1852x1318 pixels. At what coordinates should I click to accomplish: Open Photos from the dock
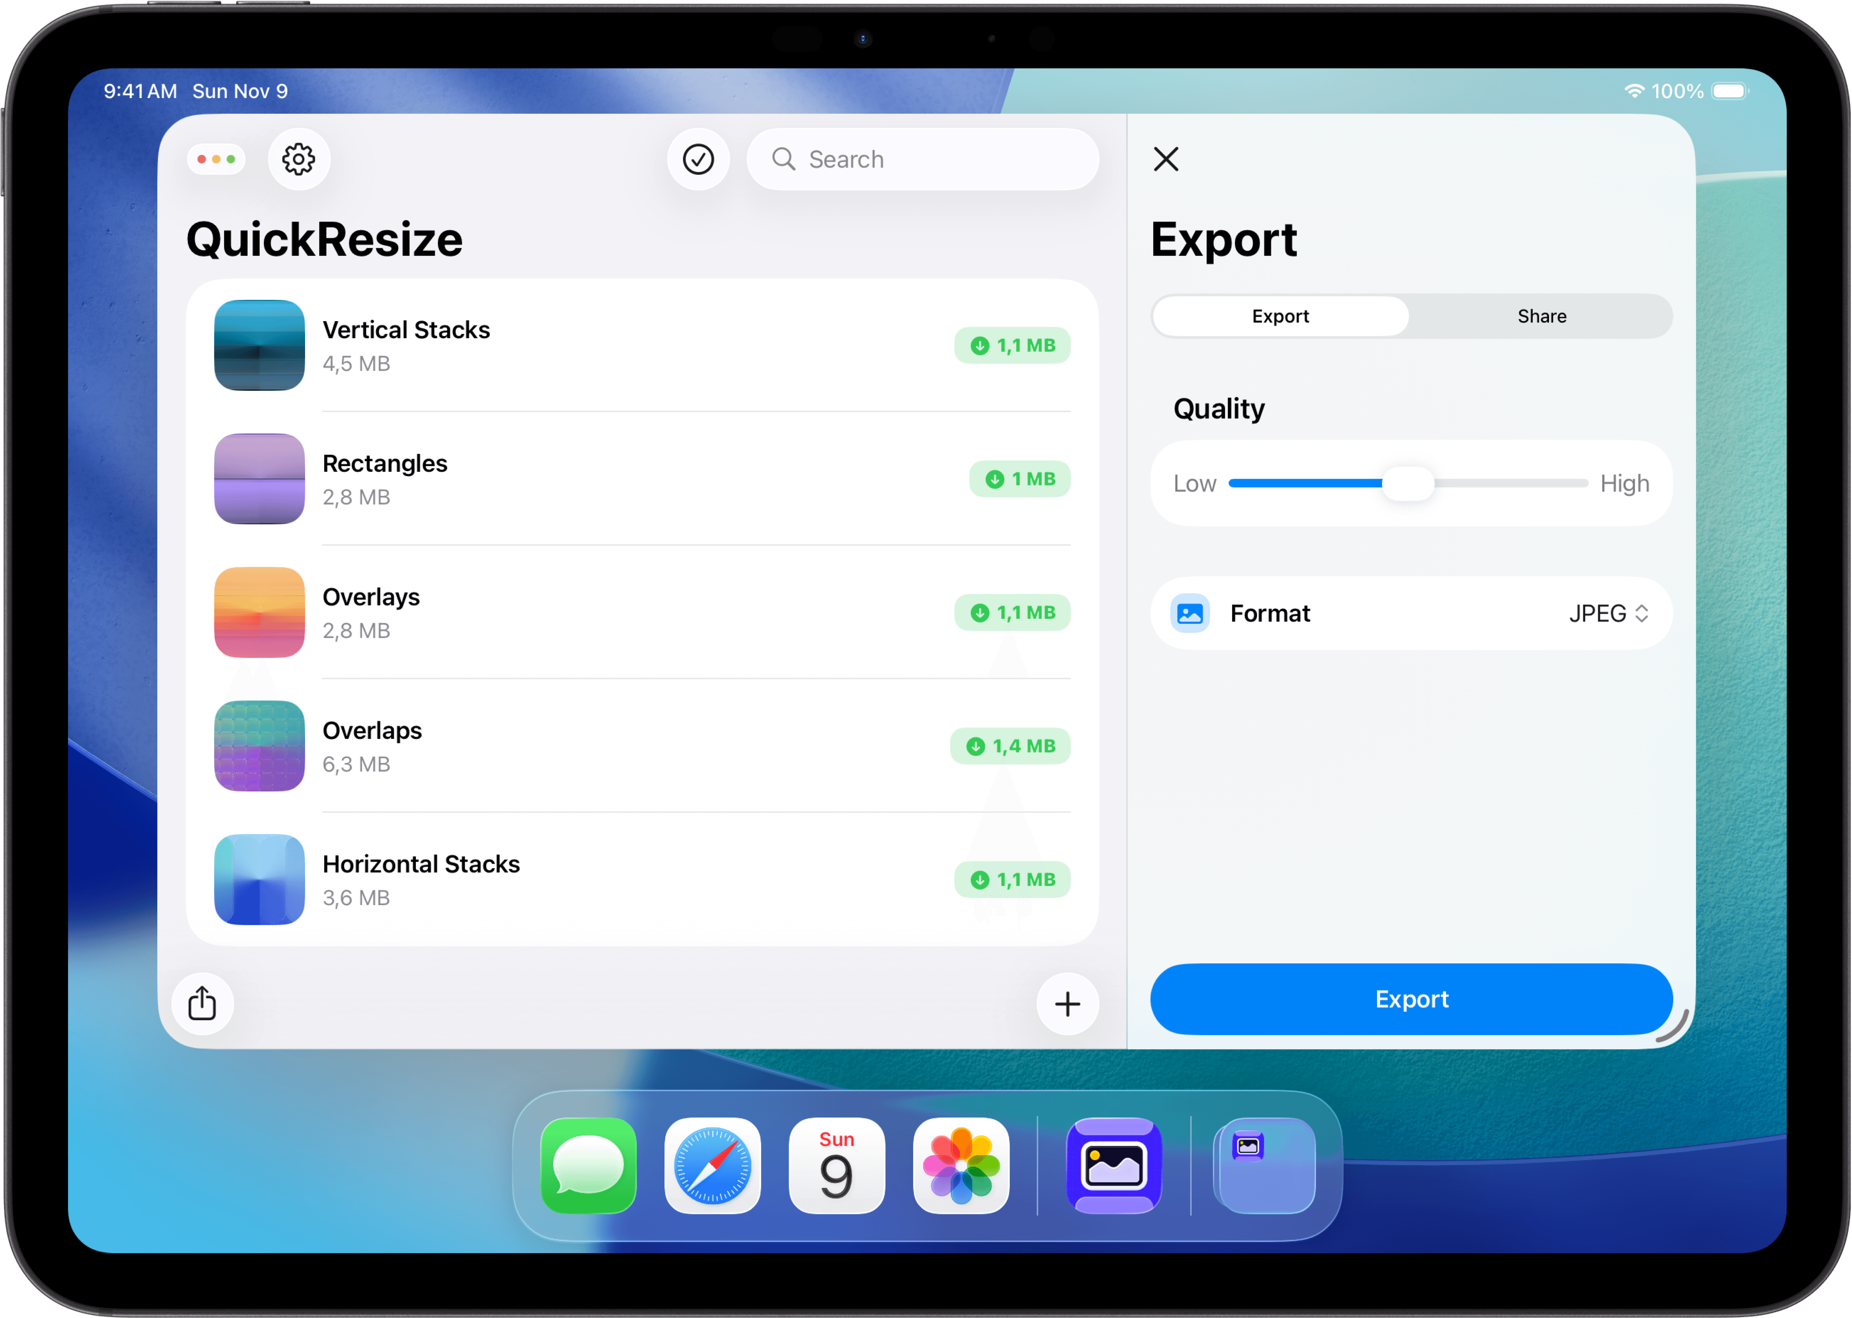point(961,1166)
